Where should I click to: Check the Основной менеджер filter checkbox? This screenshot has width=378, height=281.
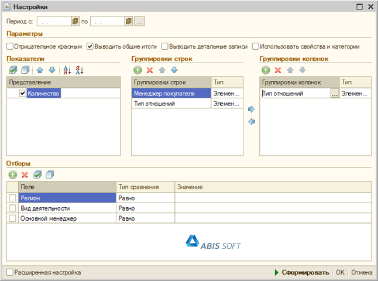(12, 218)
